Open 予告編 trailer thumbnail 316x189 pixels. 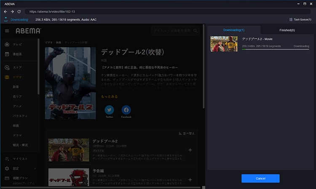click(69, 177)
